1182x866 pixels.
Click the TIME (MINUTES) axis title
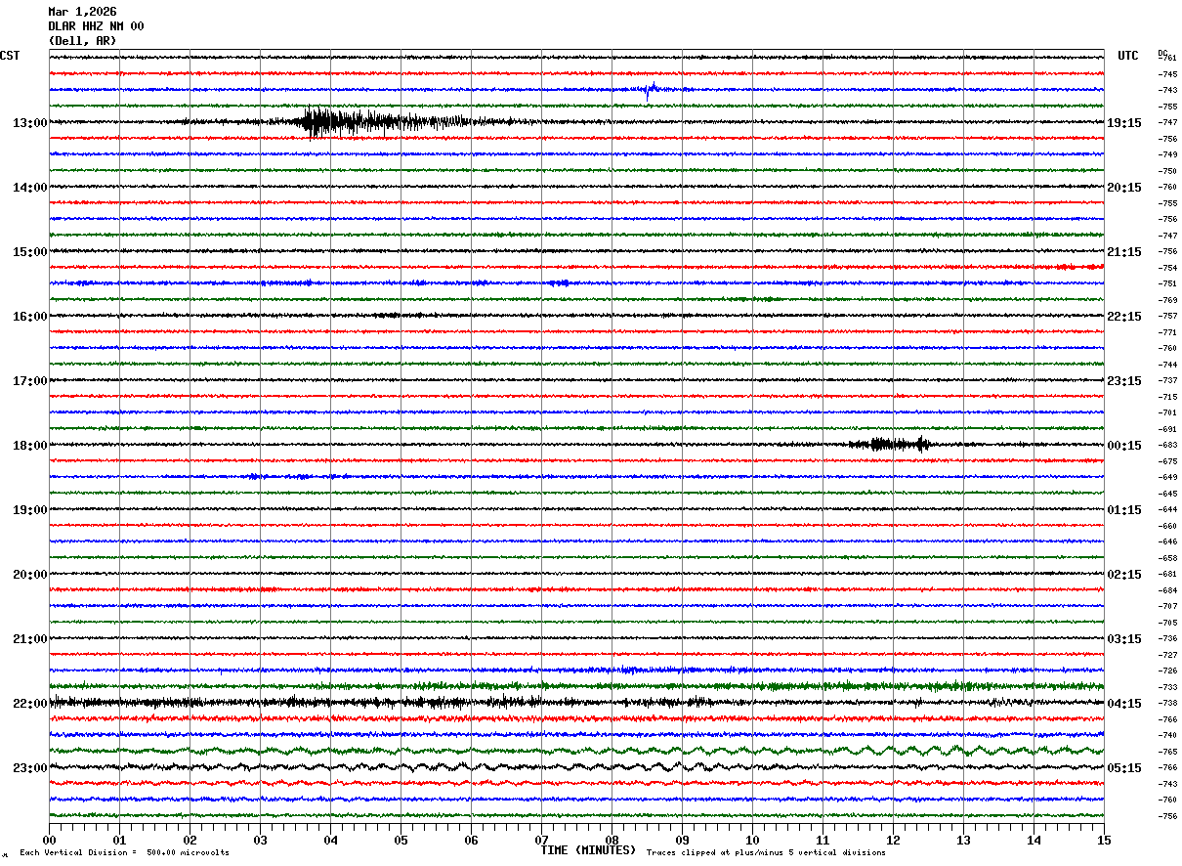click(x=588, y=850)
